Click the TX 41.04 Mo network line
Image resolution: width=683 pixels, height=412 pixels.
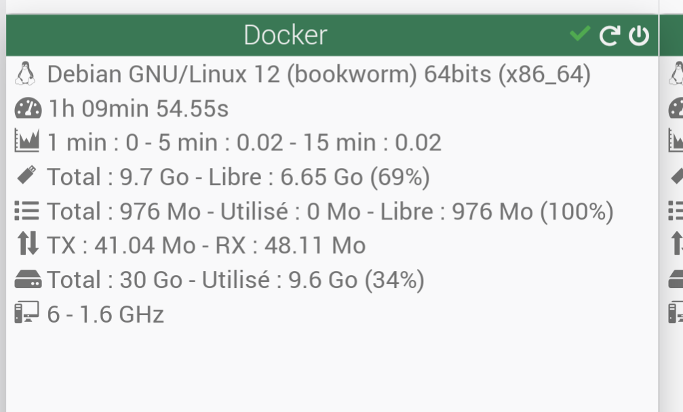point(206,245)
